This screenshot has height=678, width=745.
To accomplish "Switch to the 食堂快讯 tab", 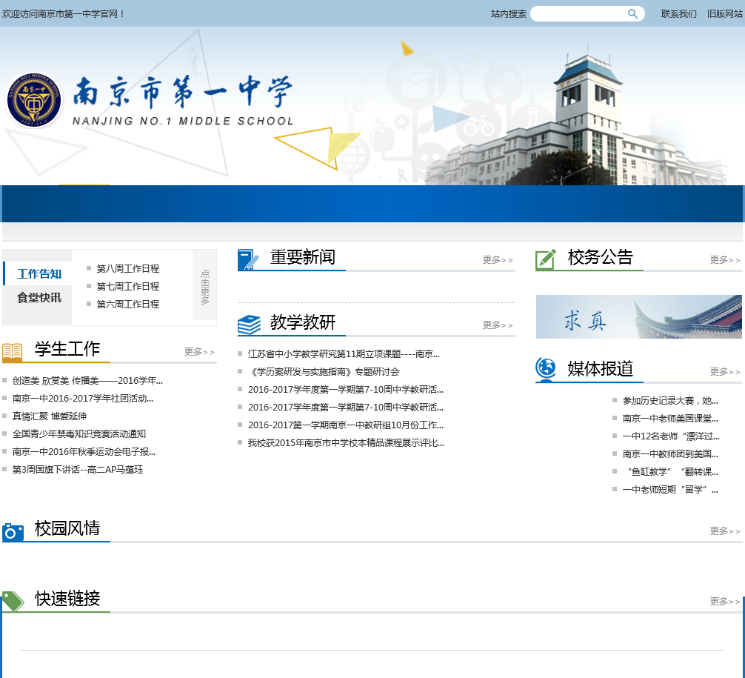I will 38,298.
